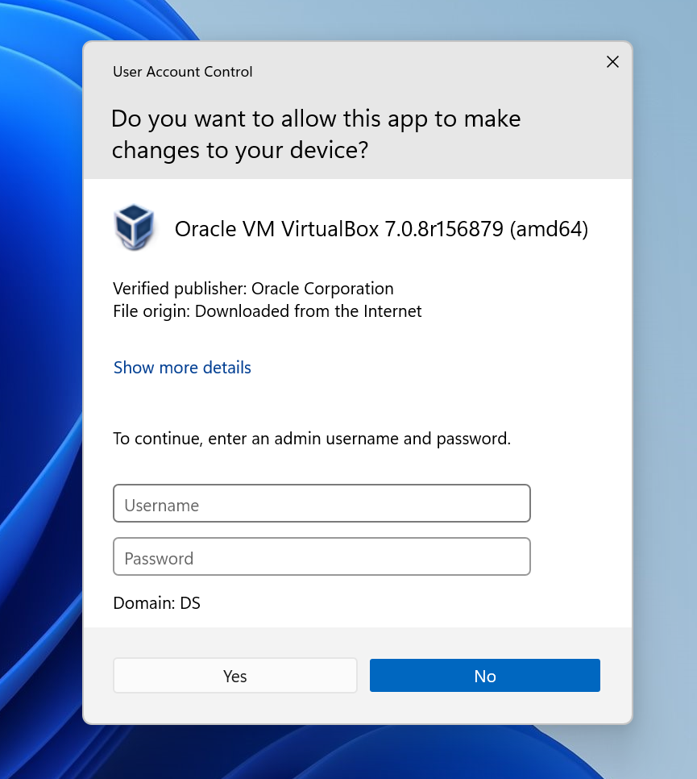Click the Verified publisher label
Image resolution: width=697 pixels, height=779 pixels.
tap(180, 289)
